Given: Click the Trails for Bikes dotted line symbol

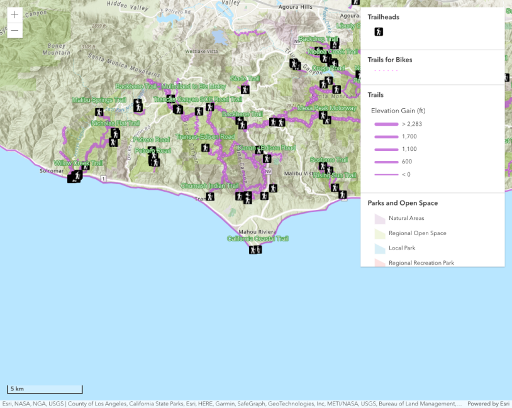Looking at the screenshot, I should click(386, 71).
